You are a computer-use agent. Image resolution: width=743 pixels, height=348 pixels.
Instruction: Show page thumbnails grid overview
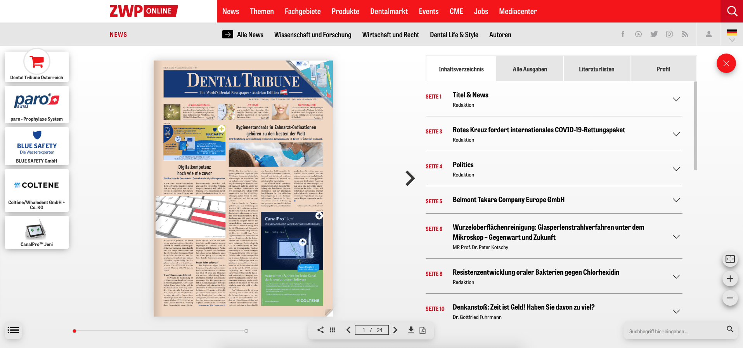pyautogui.click(x=333, y=330)
